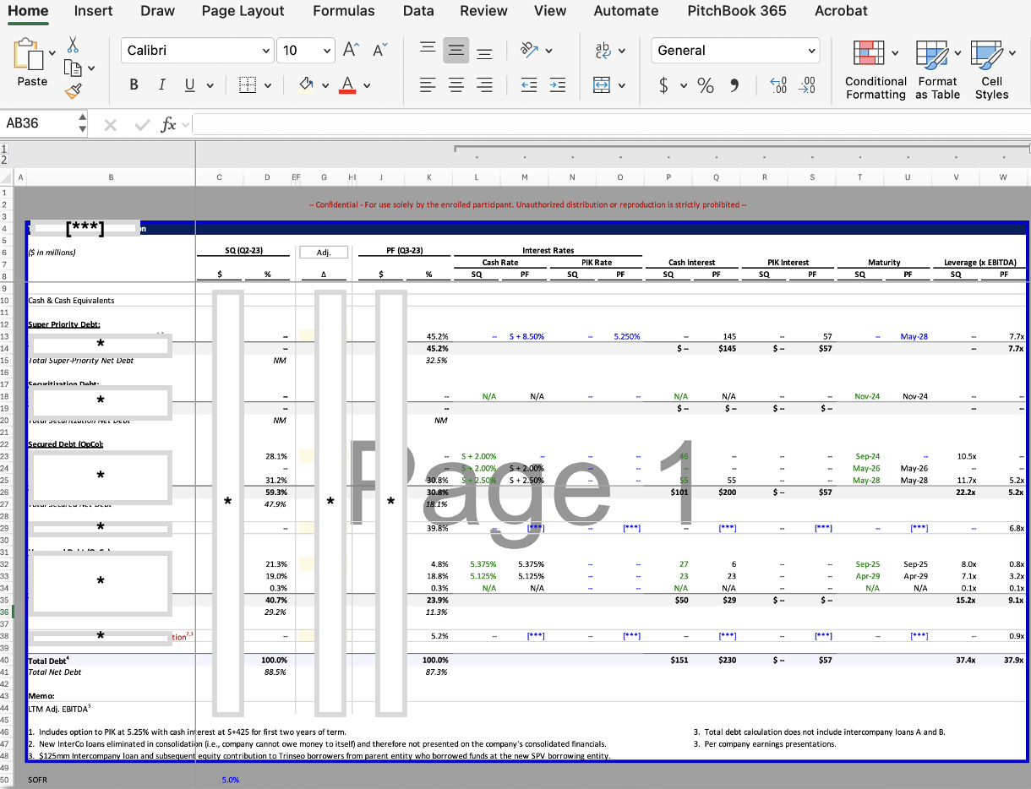Switch to the Formulas tab
This screenshot has width=1031, height=789.
[x=344, y=11]
